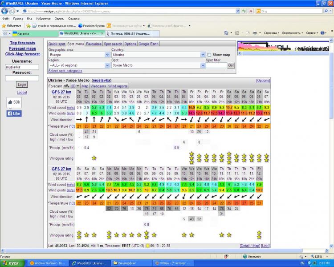Click the Start button on the taskbar
This screenshot has width=334, height=267.
pyautogui.click(x=12, y=263)
